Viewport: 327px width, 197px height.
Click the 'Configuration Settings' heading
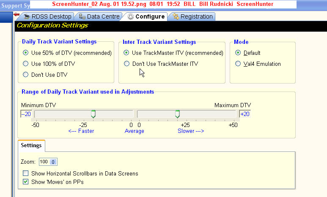click(x=52, y=25)
